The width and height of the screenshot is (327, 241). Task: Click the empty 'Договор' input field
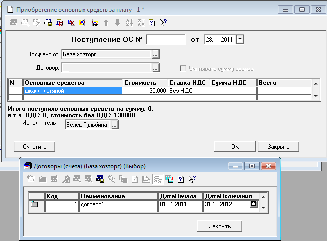point(107,68)
